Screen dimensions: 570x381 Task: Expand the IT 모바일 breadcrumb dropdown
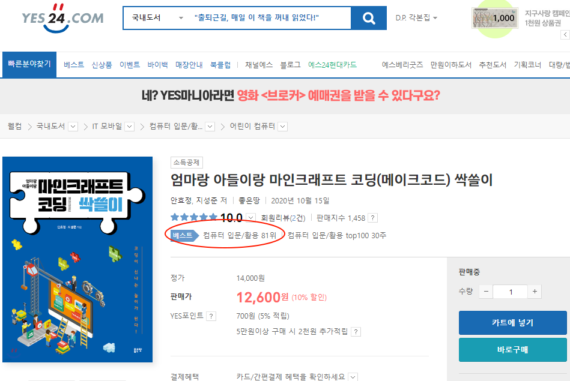[x=129, y=127]
